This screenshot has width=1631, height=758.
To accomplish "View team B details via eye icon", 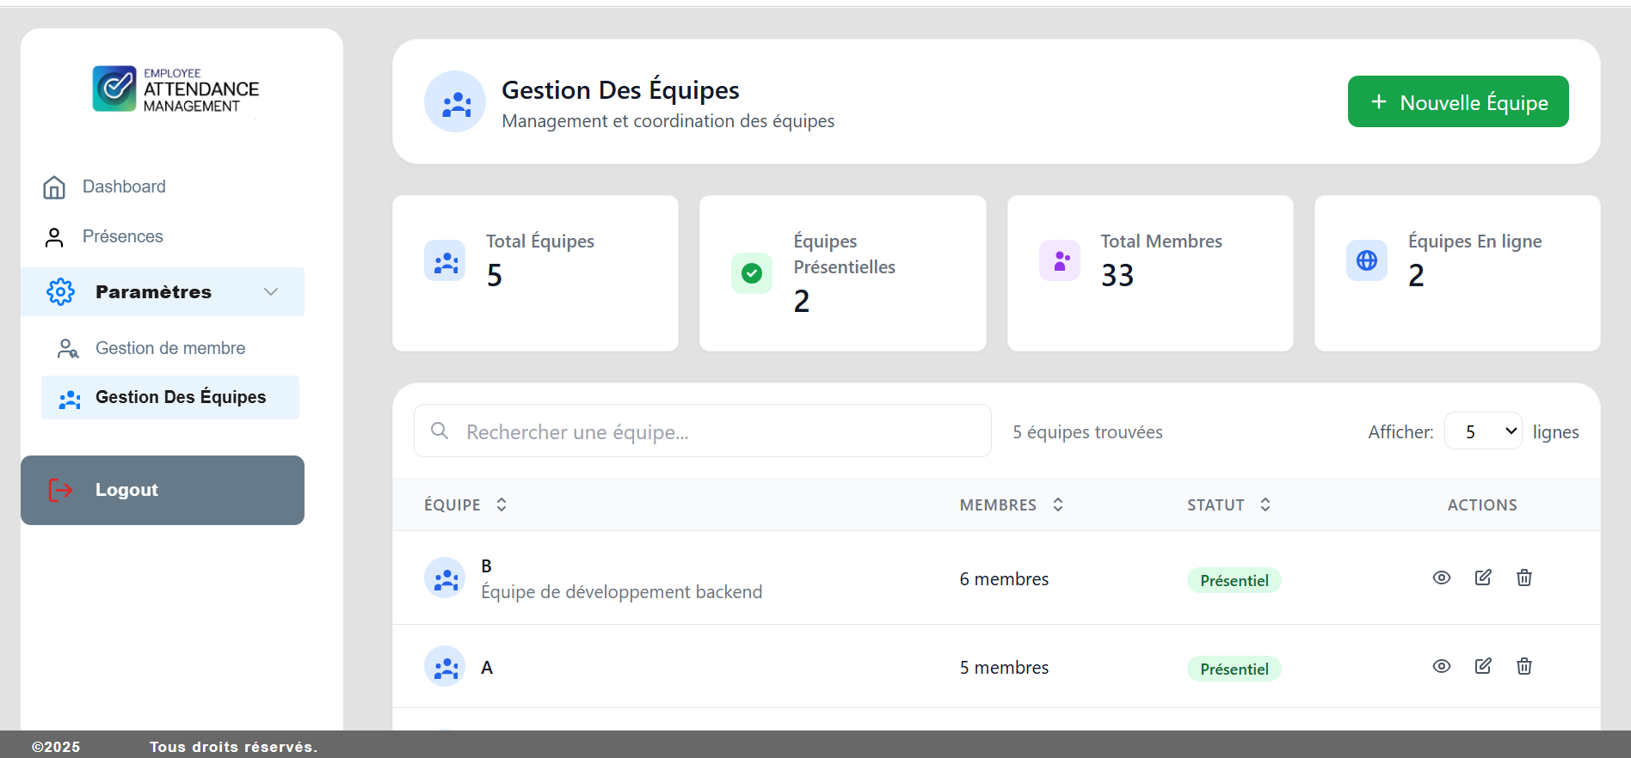I will coord(1442,578).
